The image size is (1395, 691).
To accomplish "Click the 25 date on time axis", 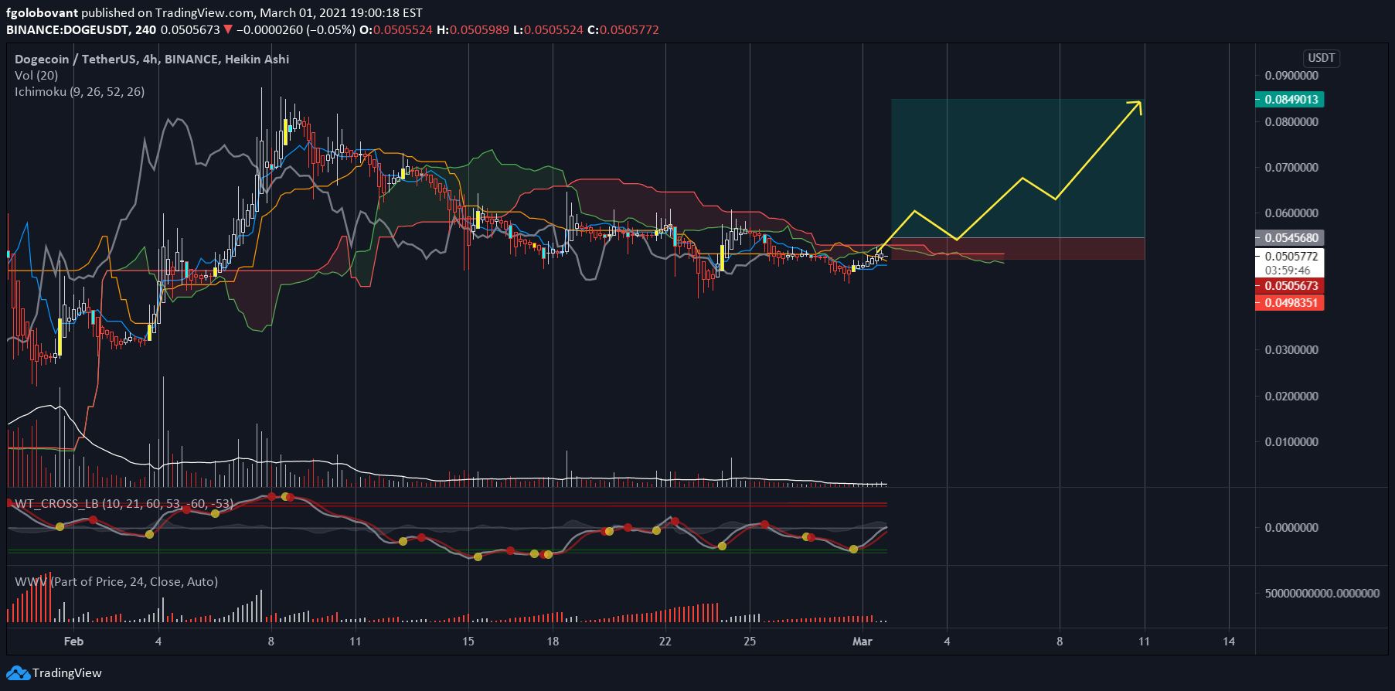I will tap(750, 641).
